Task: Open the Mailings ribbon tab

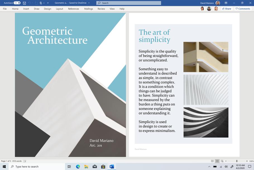Action: click(x=88, y=9)
